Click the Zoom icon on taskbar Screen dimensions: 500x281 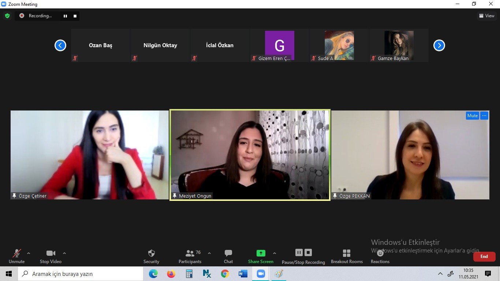point(261,274)
